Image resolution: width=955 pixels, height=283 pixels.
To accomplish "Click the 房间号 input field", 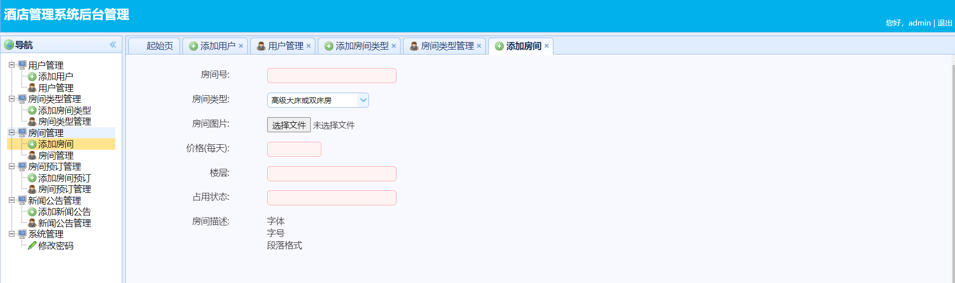I will (x=331, y=76).
